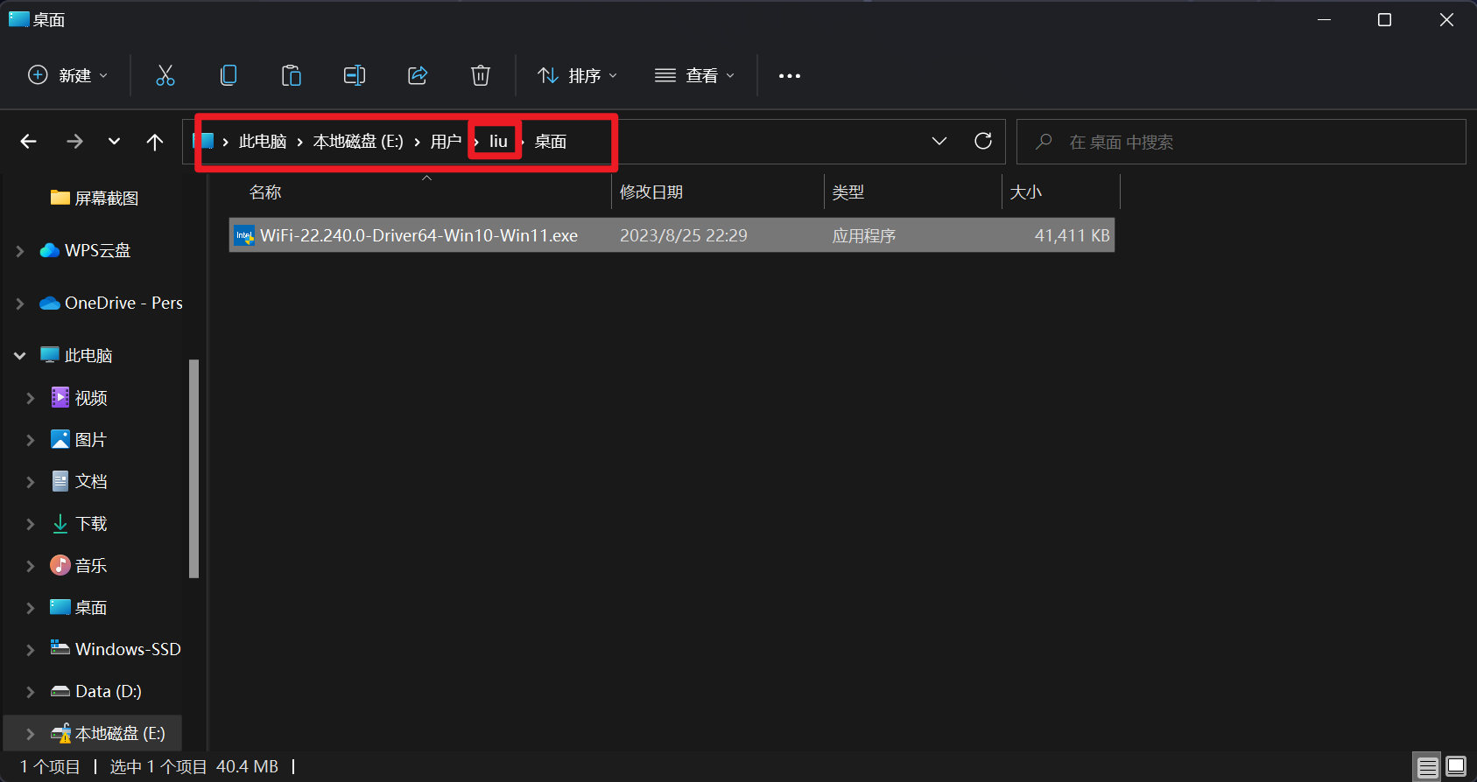Viewport: 1477px width, 782px height.
Task: Click the 音乐 folder icon
Action: click(x=60, y=565)
